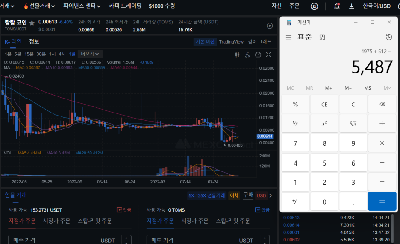Click the download app icon
The width and height of the screenshot is (400, 244).
(x=352, y=6)
